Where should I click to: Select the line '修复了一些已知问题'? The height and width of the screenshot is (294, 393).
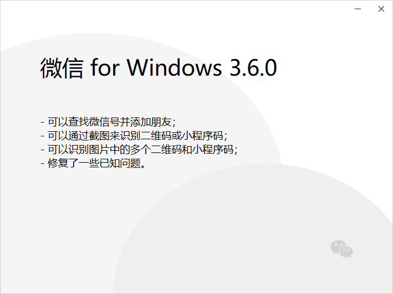(93, 163)
